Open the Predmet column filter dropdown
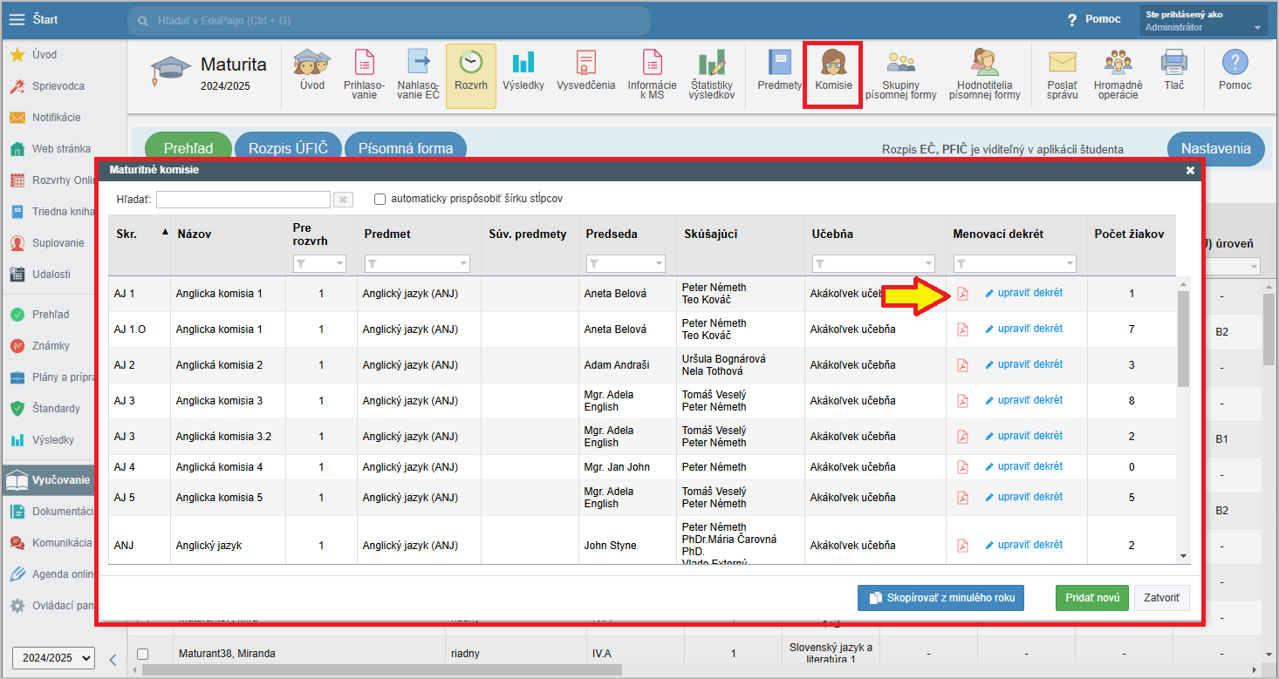1279x679 pixels. coord(417,263)
